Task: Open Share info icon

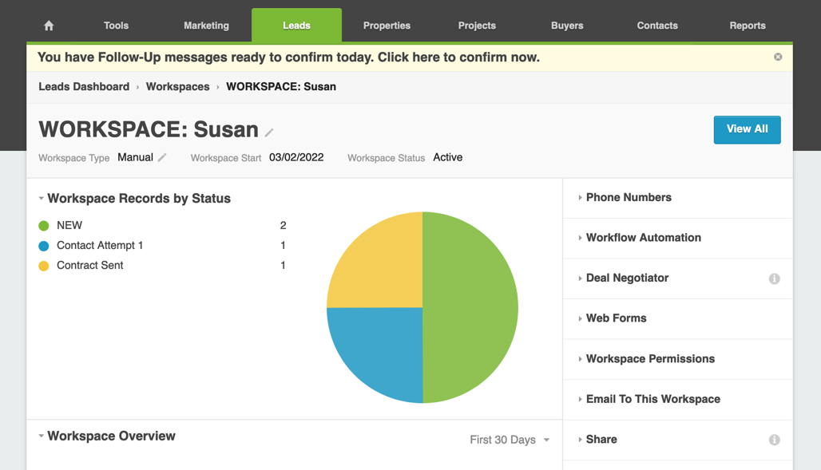Action: (x=775, y=440)
